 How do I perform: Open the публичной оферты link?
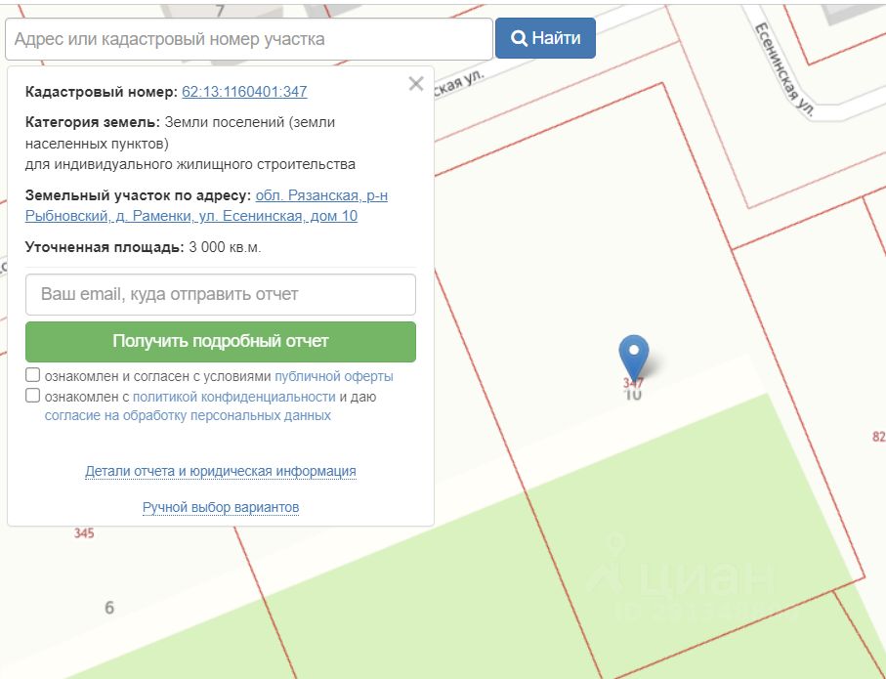tap(334, 376)
